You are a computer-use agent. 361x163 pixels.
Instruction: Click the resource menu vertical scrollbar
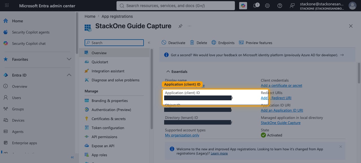(x=152, y=89)
